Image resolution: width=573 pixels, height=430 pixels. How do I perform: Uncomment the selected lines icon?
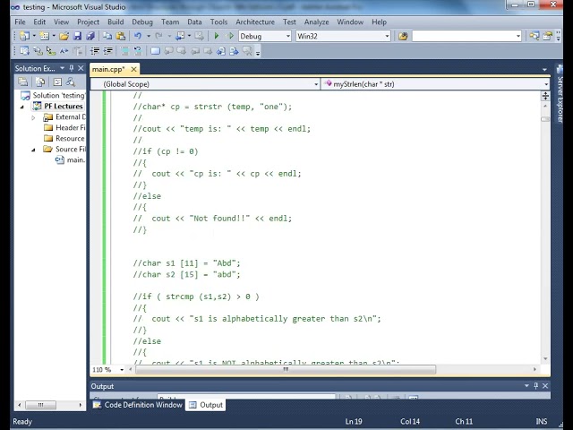point(138,51)
